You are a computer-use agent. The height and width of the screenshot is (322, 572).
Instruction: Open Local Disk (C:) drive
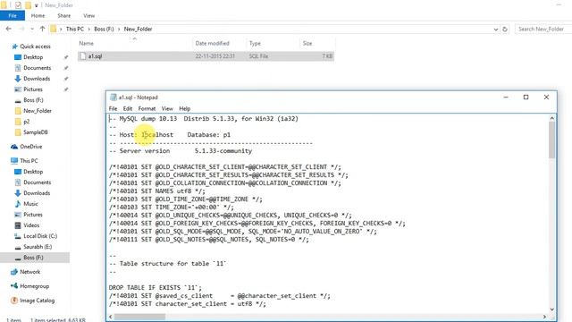(40, 236)
